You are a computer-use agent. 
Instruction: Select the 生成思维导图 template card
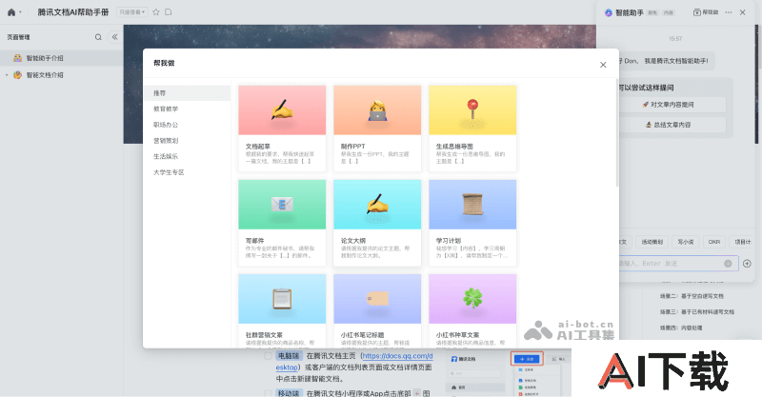tap(472, 127)
